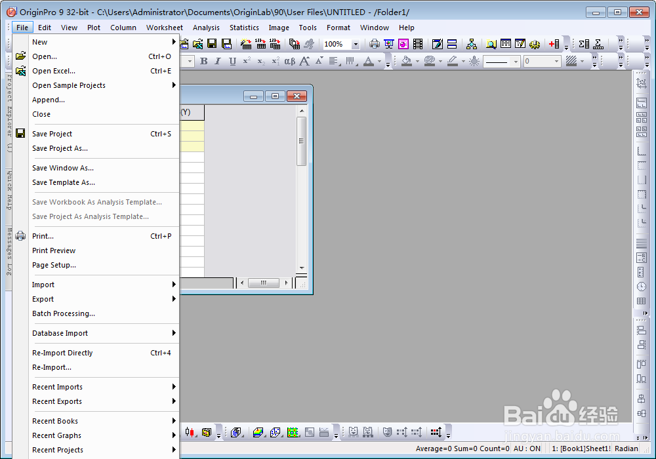Toggle Superscript formatting
This screenshot has height=459, width=656.
coord(247,62)
